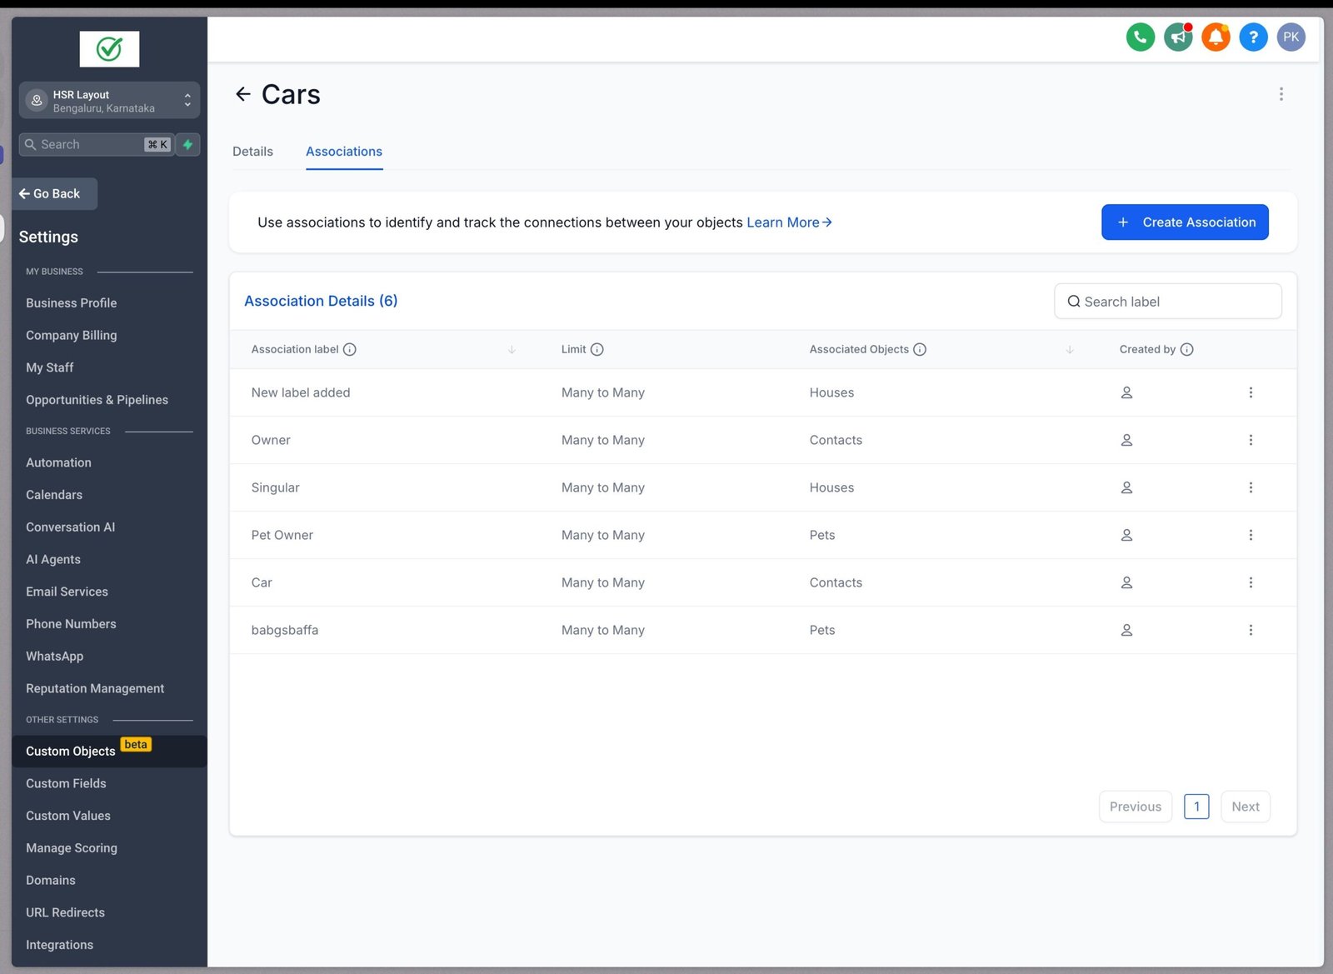Click the back arrow beside Cars
Image resolution: width=1333 pixels, height=974 pixels.
[242, 94]
